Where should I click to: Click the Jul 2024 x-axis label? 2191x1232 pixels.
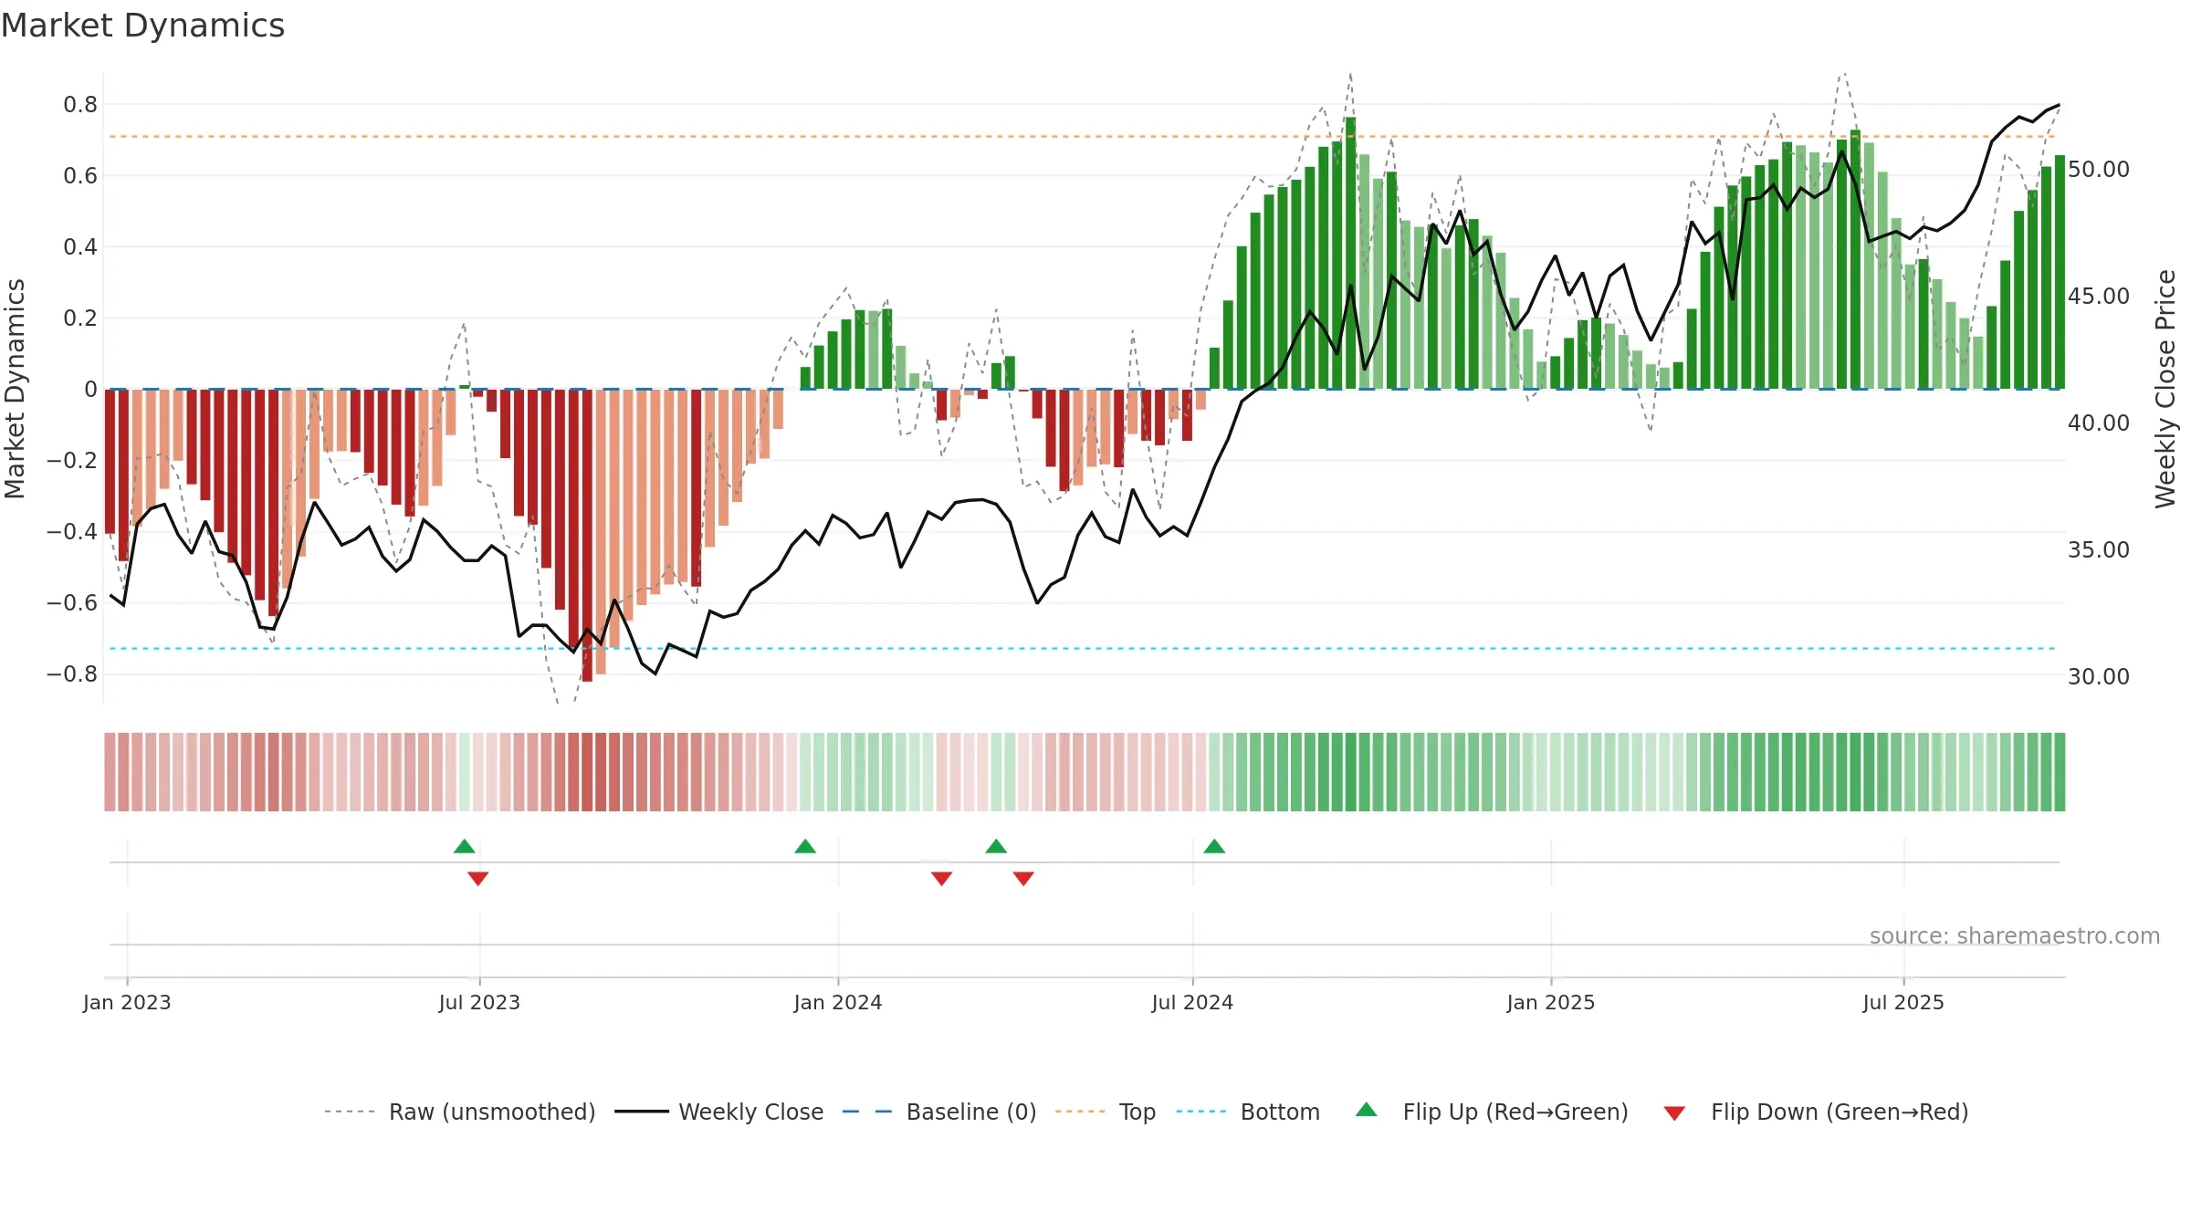(1192, 1002)
